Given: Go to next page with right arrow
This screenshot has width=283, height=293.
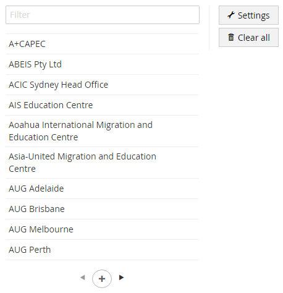Looking at the screenshot, I should tap(121, 278).
